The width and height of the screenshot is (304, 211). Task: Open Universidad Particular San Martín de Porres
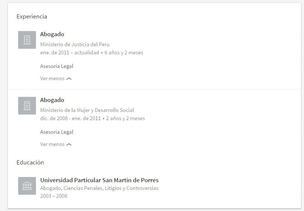tap(99, 180)
